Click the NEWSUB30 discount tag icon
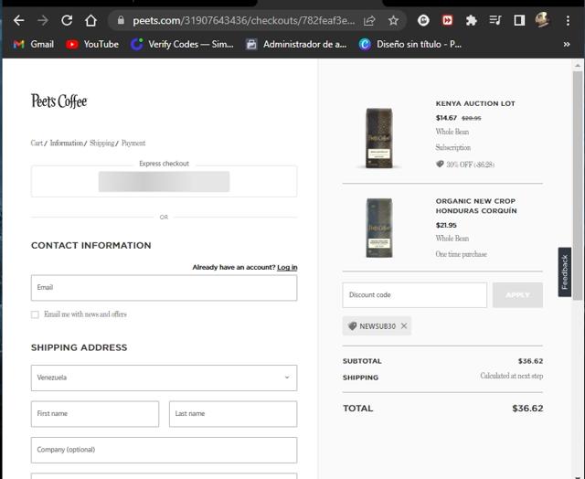 [352, 326]
